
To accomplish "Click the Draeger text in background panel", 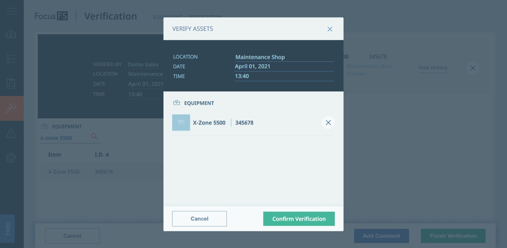I will tap(356, 74).
